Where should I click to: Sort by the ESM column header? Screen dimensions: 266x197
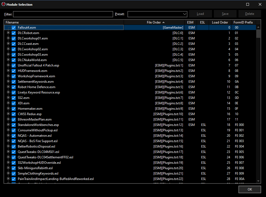pyautogui.click(x=190, y=22)
